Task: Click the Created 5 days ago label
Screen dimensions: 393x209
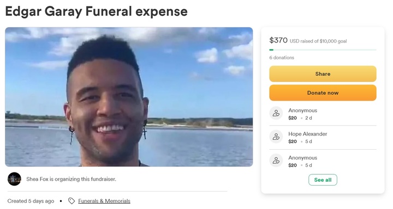Action: 31,201
